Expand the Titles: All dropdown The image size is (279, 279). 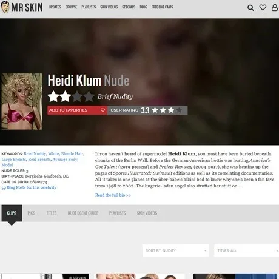(x=246, y=250)
